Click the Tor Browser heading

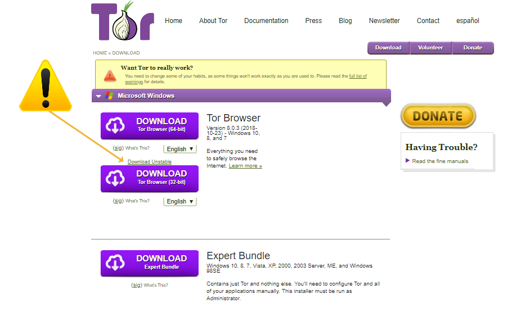[234, 118]
